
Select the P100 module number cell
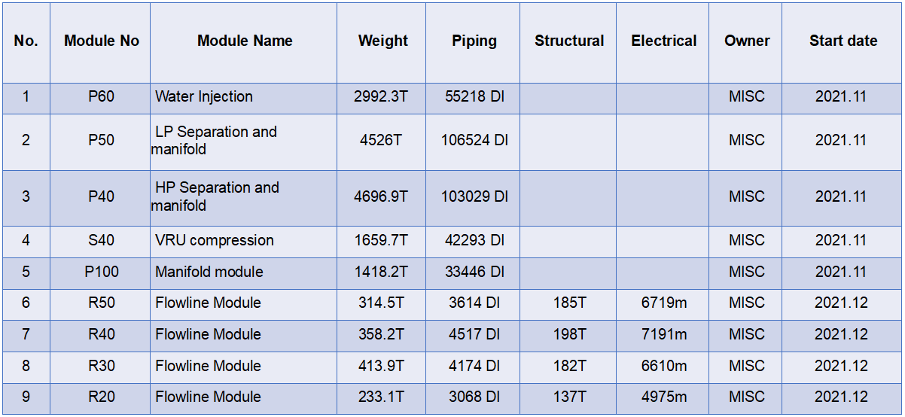100,273
